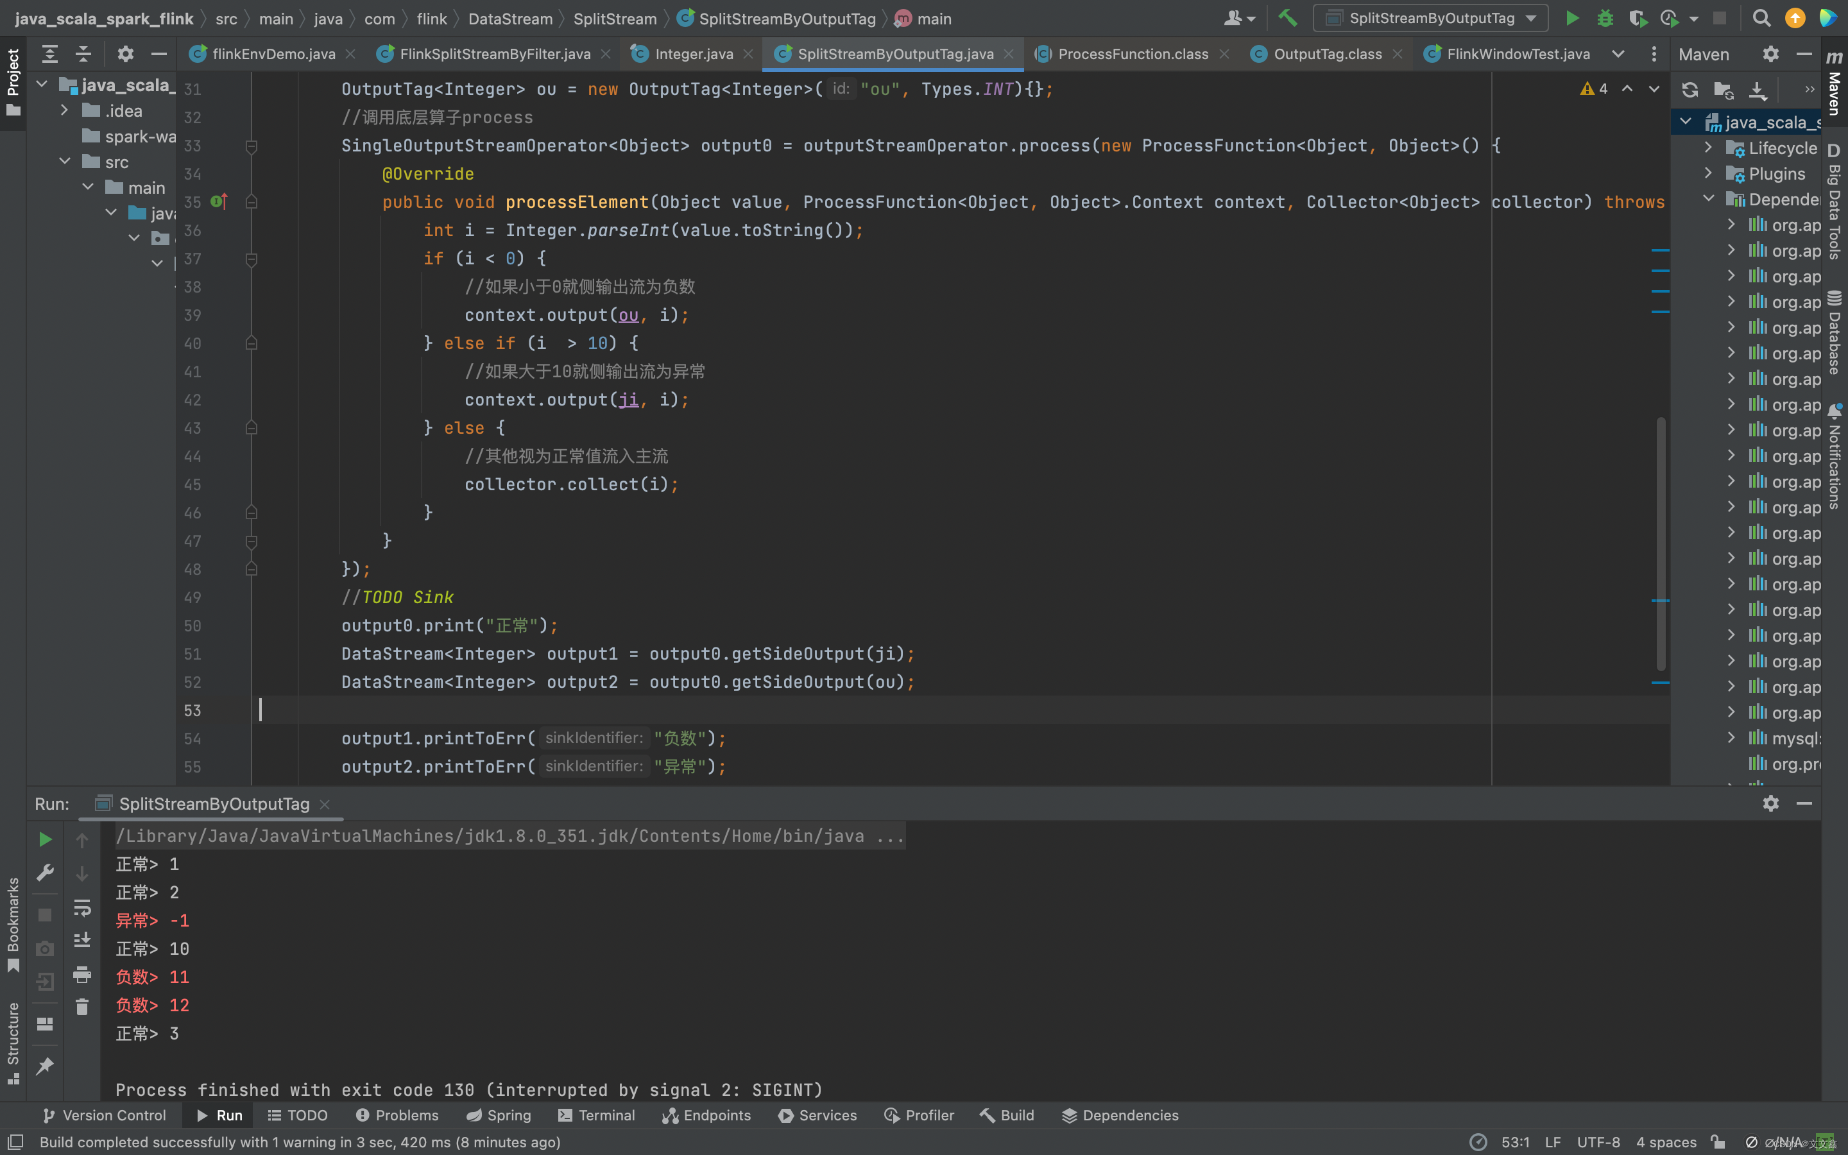Expand the .idea folder in Project tree

[64, 111]
